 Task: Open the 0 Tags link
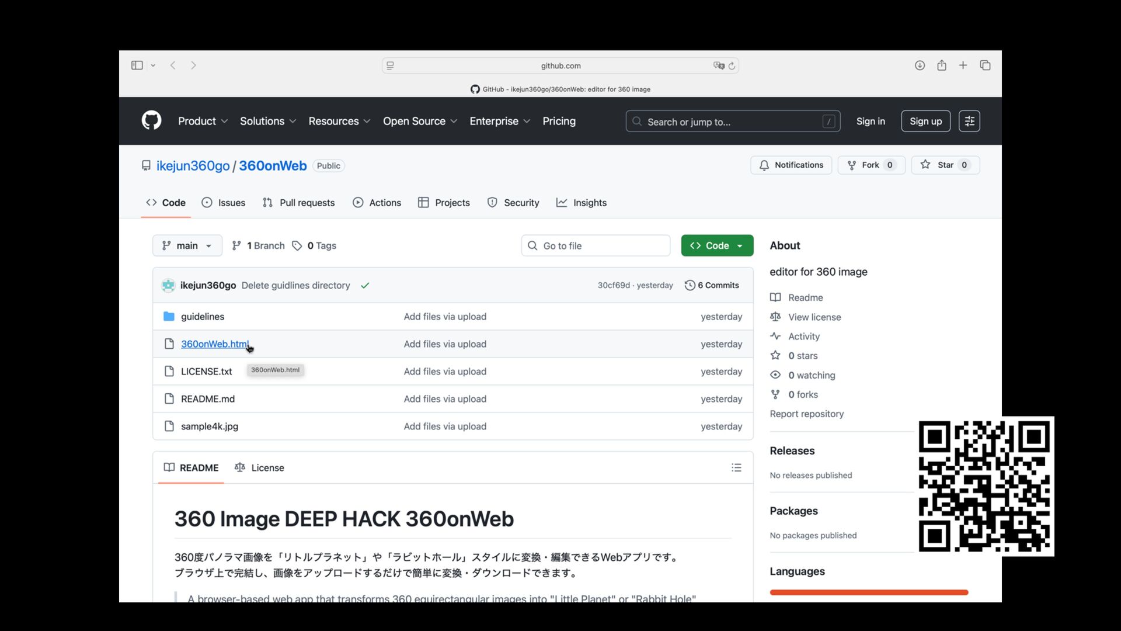314,245
